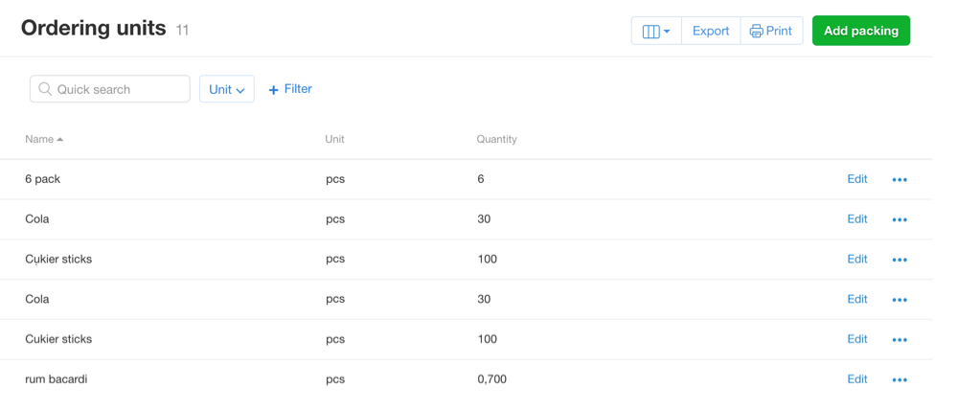The height and width of the screenshot is (410, 958).
Task: Add a new filter with + Filter
Action: (x=290, y=89)
